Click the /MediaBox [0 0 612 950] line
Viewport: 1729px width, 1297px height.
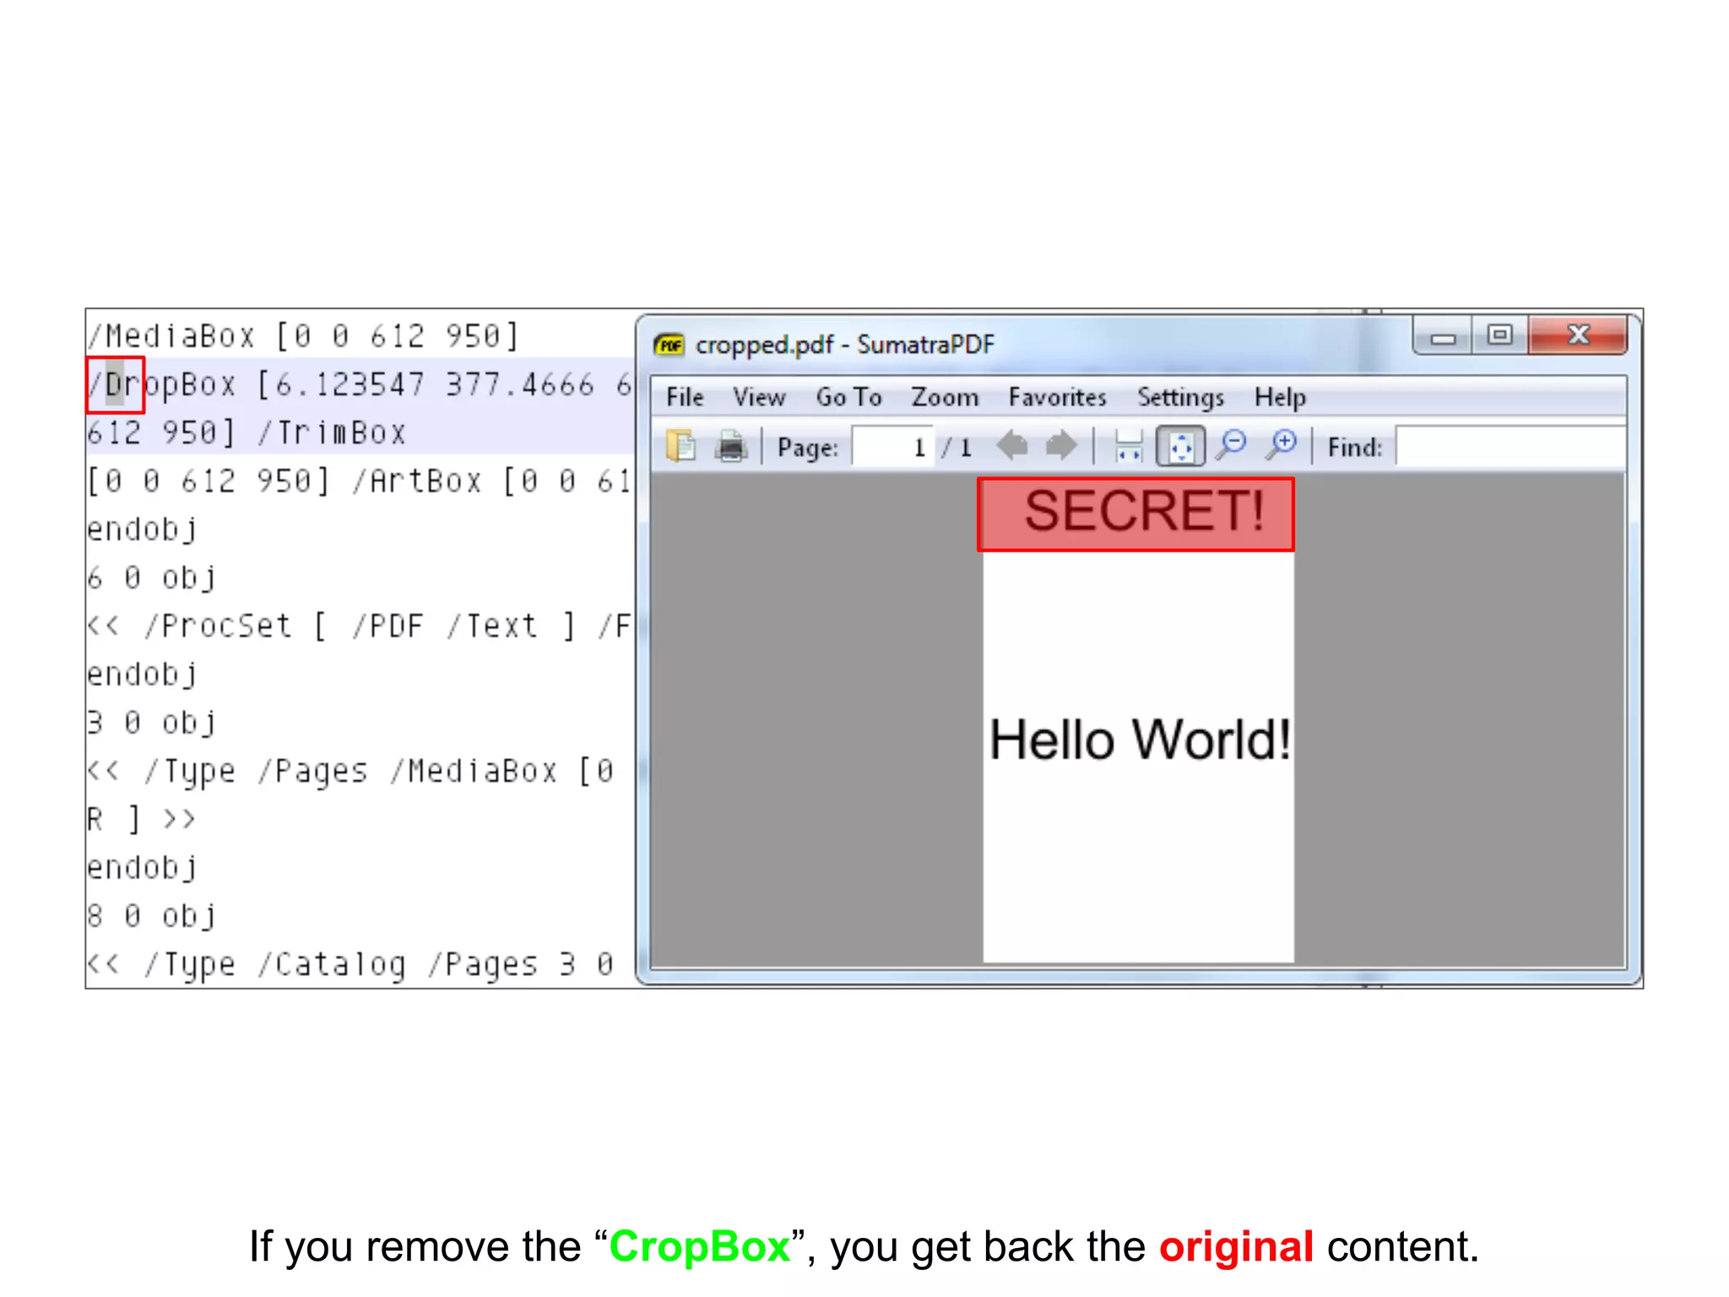click(x=303, y=336)
